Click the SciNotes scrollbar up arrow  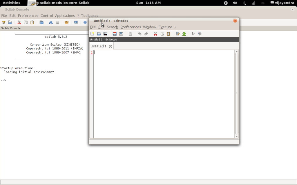coord(237,51)
